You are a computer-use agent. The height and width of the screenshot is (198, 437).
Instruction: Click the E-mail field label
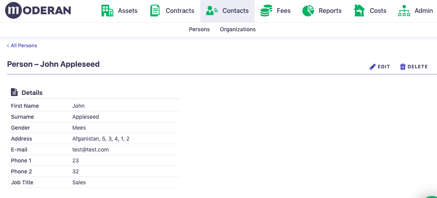(x=19, y=150)
